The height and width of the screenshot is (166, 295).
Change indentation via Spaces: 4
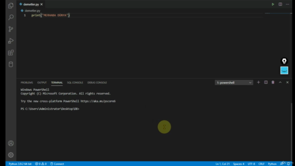pyautogui.click(x=239, y=164)
